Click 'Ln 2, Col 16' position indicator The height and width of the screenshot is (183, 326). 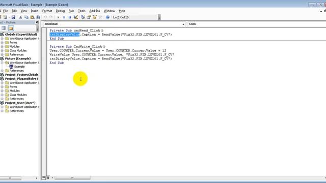point(121,17)
